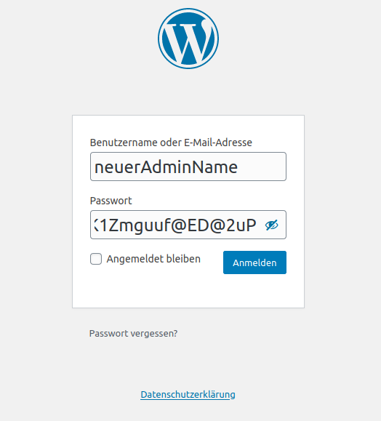
Task: Focus the Benutzername oder E-Mail-Adresse input
Action: [188, 167]
